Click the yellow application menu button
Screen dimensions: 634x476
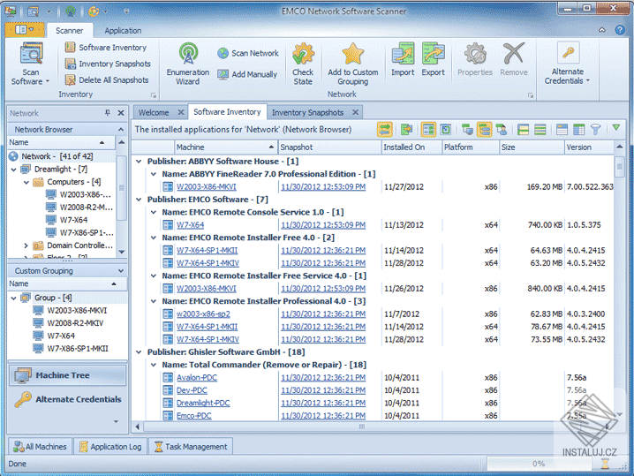(x=25, y=29)
